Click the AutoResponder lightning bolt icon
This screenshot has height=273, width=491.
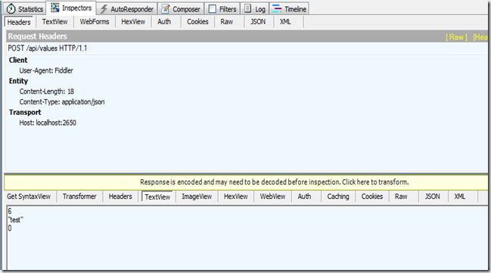click(104, 9)
